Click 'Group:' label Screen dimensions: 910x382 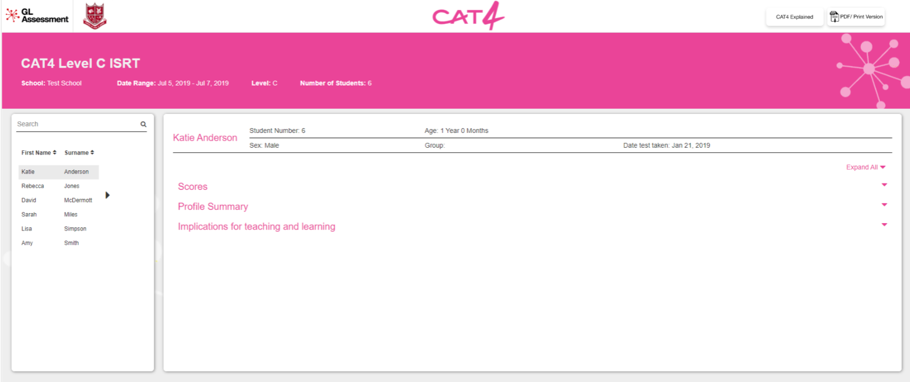coord(435,146)
